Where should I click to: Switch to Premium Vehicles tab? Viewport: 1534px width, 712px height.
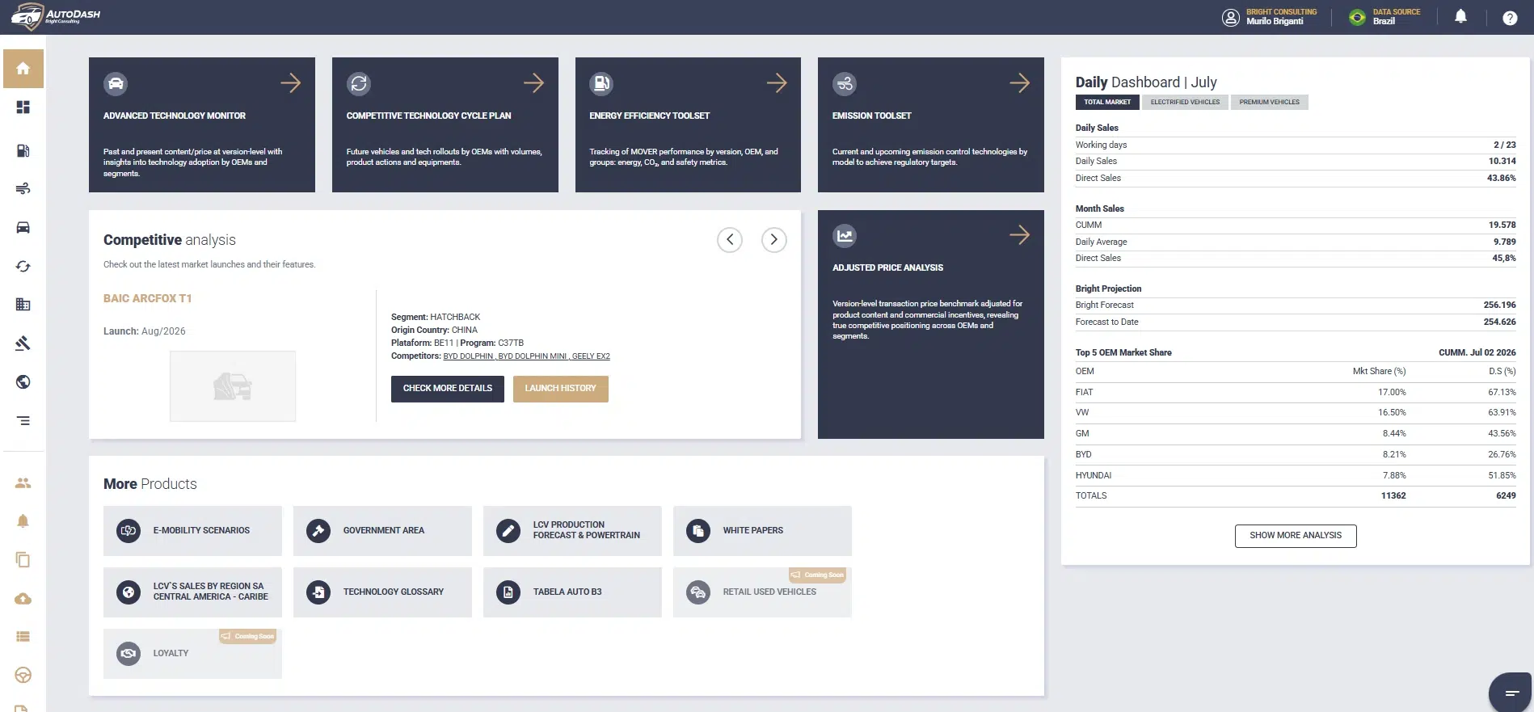click(1270, 102)
